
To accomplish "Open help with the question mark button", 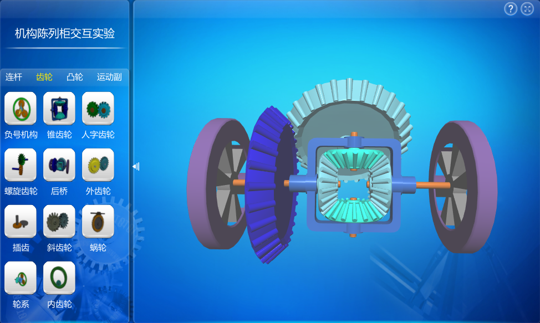I will coord(511,9).
